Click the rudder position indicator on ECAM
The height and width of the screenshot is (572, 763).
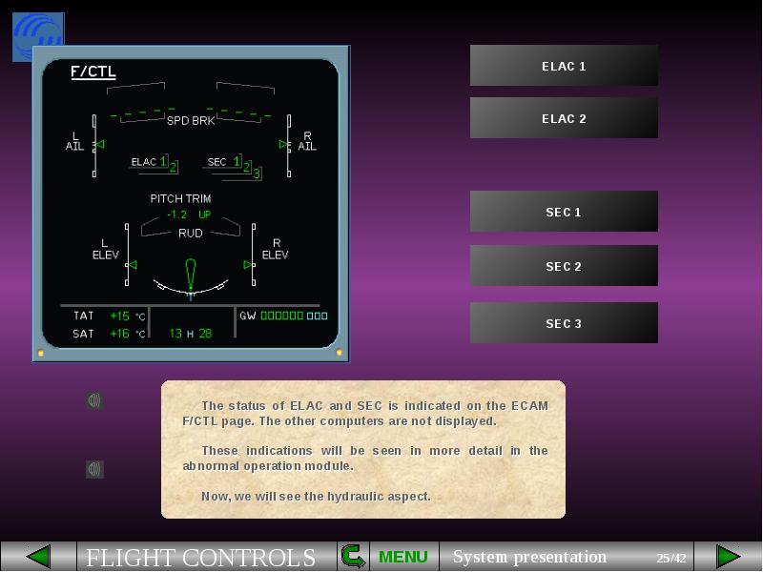pos(191,274)
